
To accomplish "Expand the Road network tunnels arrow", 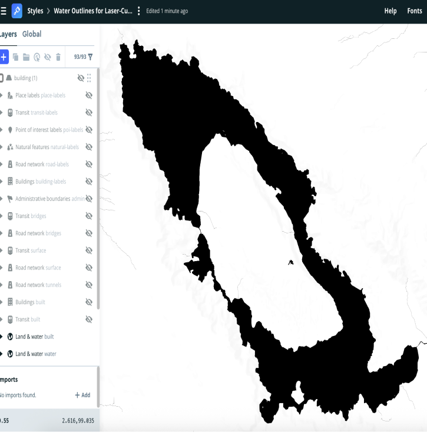I will [1, 285].
